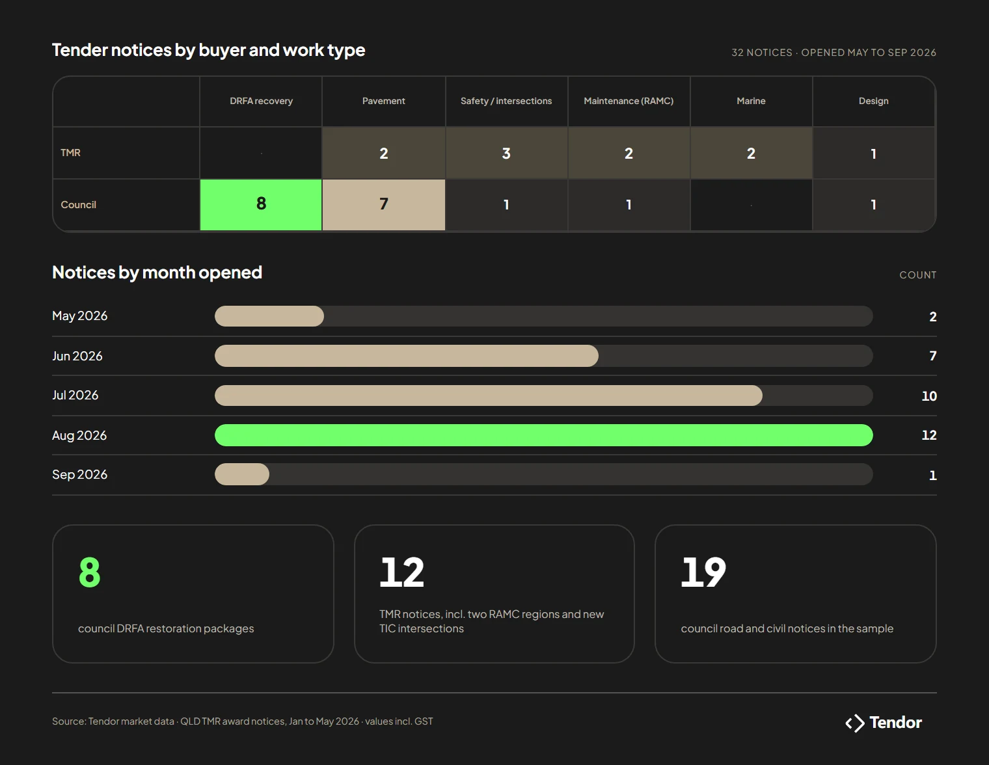Image resolution: width=989 pixels, height=765 pixels.
Task: Click the Jul 2026 bar
Action: (489, 396)
